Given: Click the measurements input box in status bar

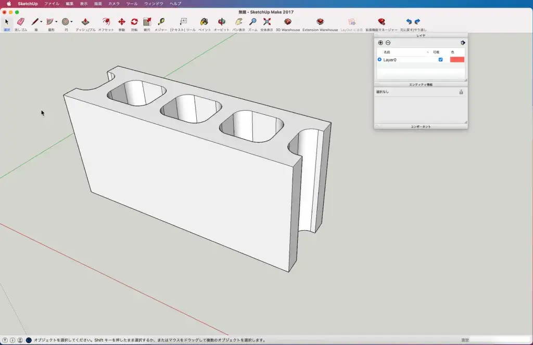Looking at the screenshot, I should [x=500, y=340].
